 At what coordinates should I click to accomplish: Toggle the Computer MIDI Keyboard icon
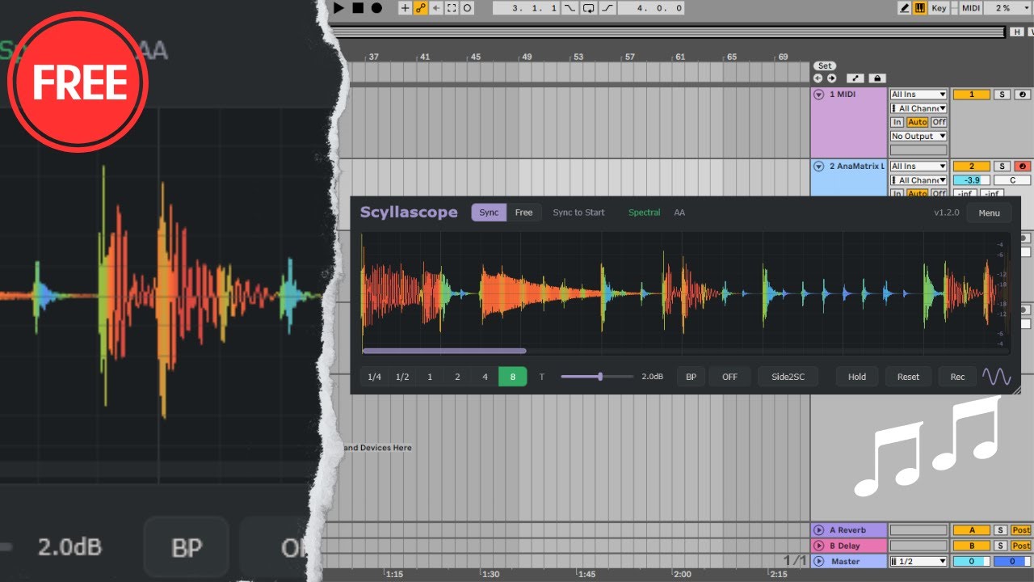point(920,8)
